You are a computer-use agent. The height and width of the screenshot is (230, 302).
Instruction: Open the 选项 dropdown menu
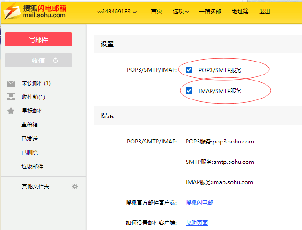[x=181, y=12]
